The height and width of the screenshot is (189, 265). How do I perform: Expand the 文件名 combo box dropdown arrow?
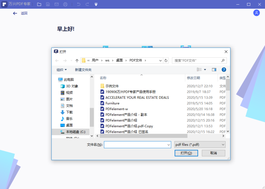tap(169, 145)
